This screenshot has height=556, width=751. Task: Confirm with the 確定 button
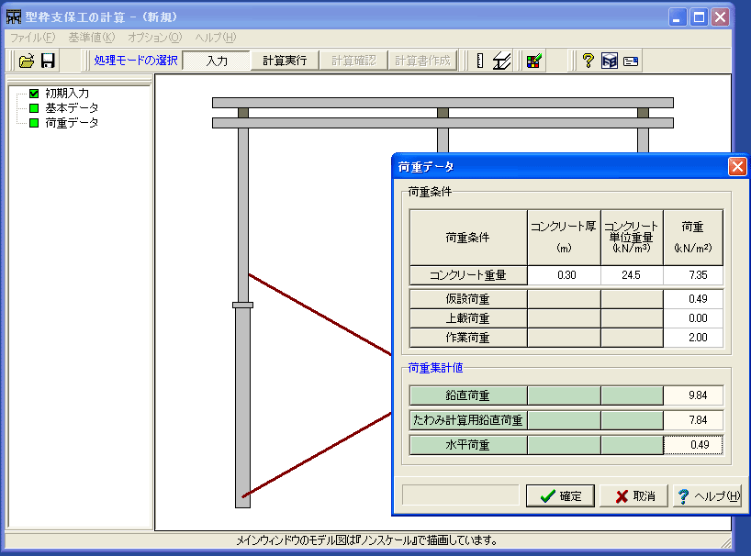click(560, 495)
